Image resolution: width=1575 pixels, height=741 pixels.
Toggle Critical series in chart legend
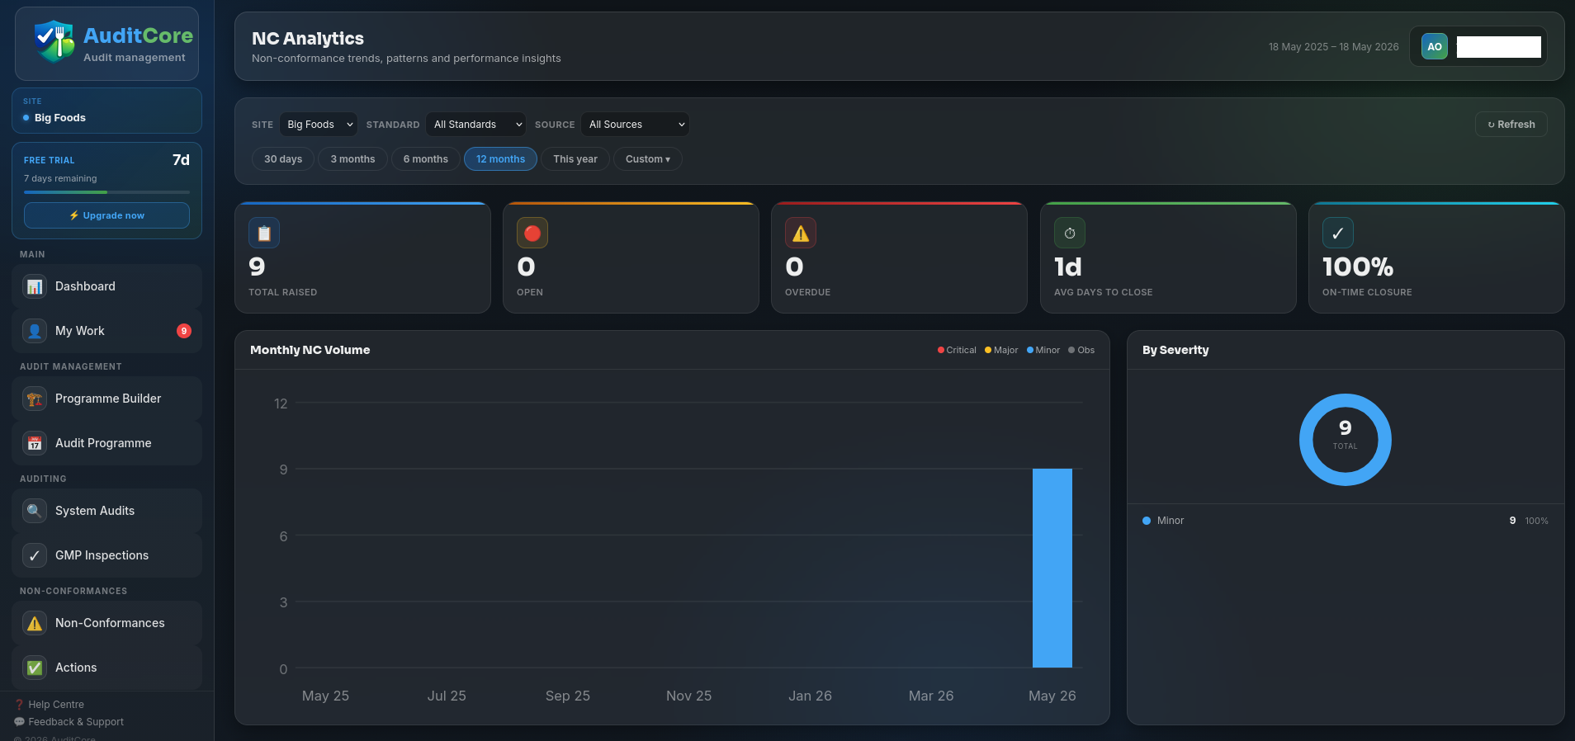(957, 350)
